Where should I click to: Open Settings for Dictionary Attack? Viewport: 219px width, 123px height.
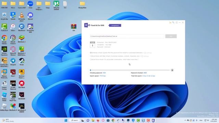pyautogui.click(x=148, y=53)
